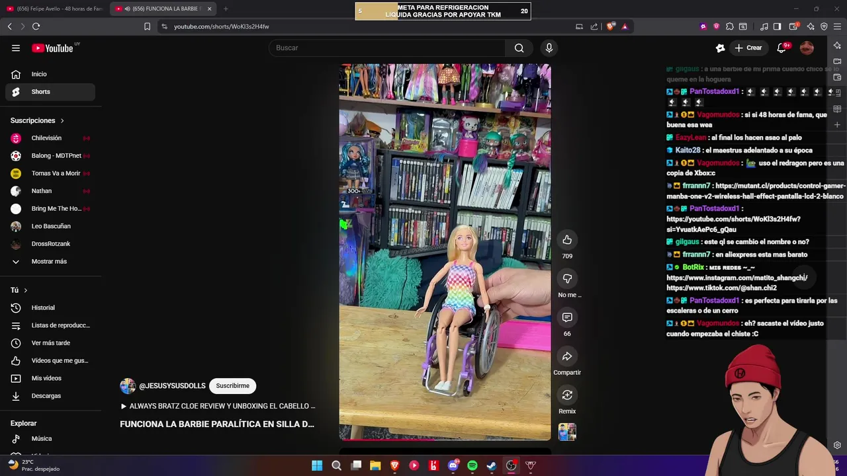
Task: Open the Chilevisión channel subscription
Action: click(x=50, y=138)
